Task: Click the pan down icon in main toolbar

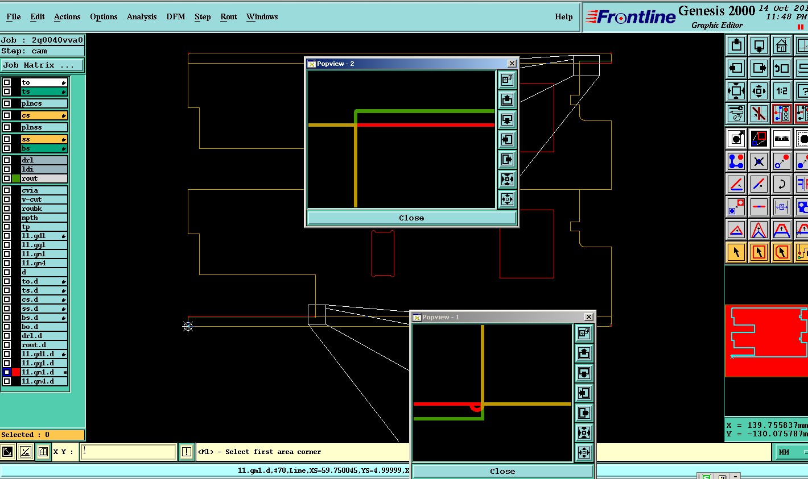Action: click(759, 45)
